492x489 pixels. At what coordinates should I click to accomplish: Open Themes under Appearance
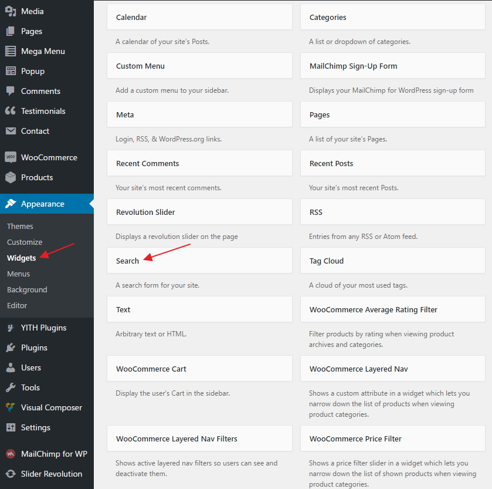click(x=20, y=226)
